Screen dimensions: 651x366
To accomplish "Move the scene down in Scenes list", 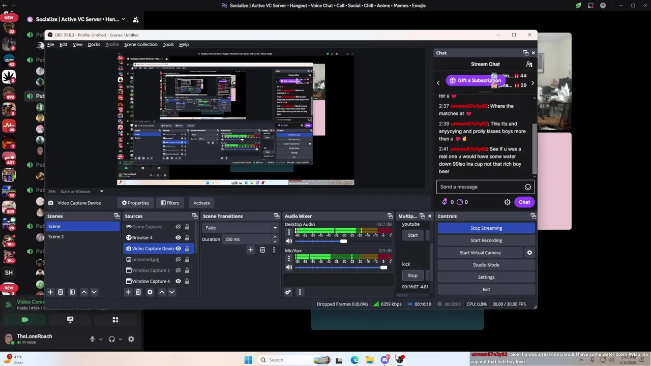I will tap(94, 292).
